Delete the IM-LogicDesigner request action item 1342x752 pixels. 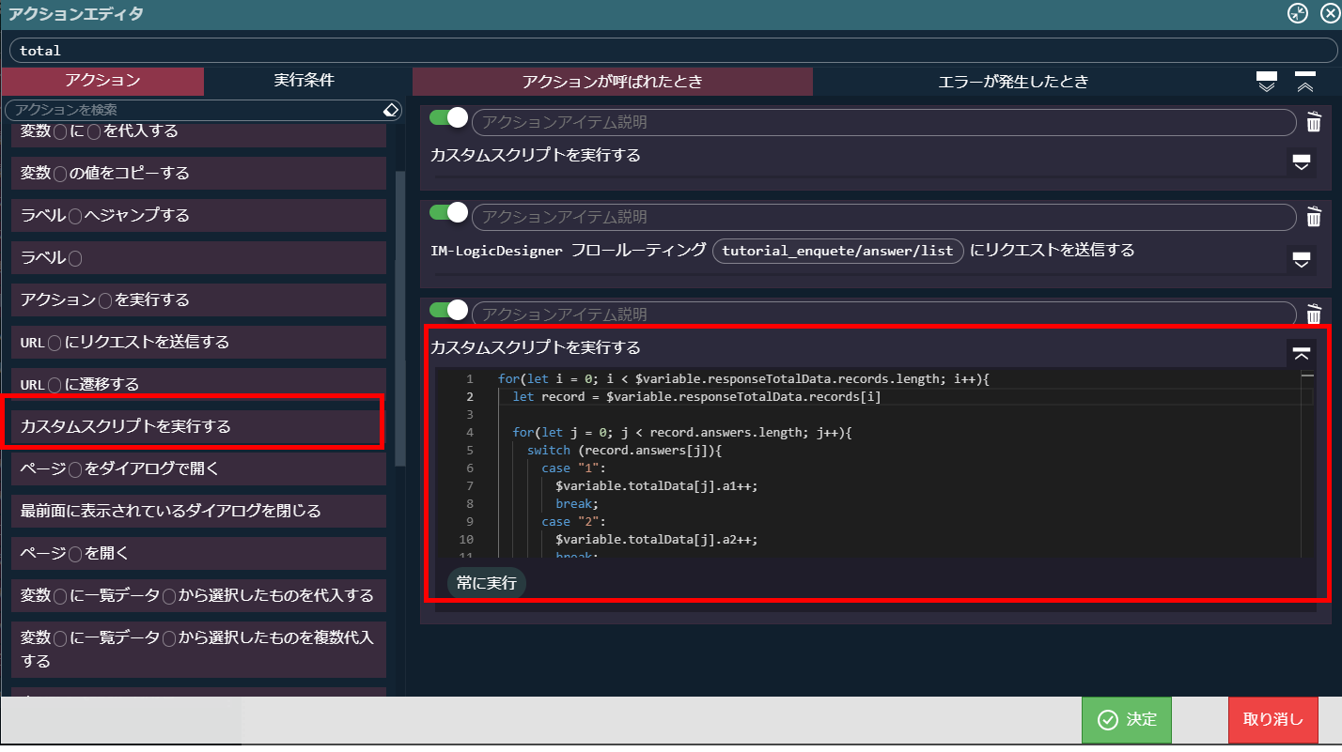coord(1314,217)
